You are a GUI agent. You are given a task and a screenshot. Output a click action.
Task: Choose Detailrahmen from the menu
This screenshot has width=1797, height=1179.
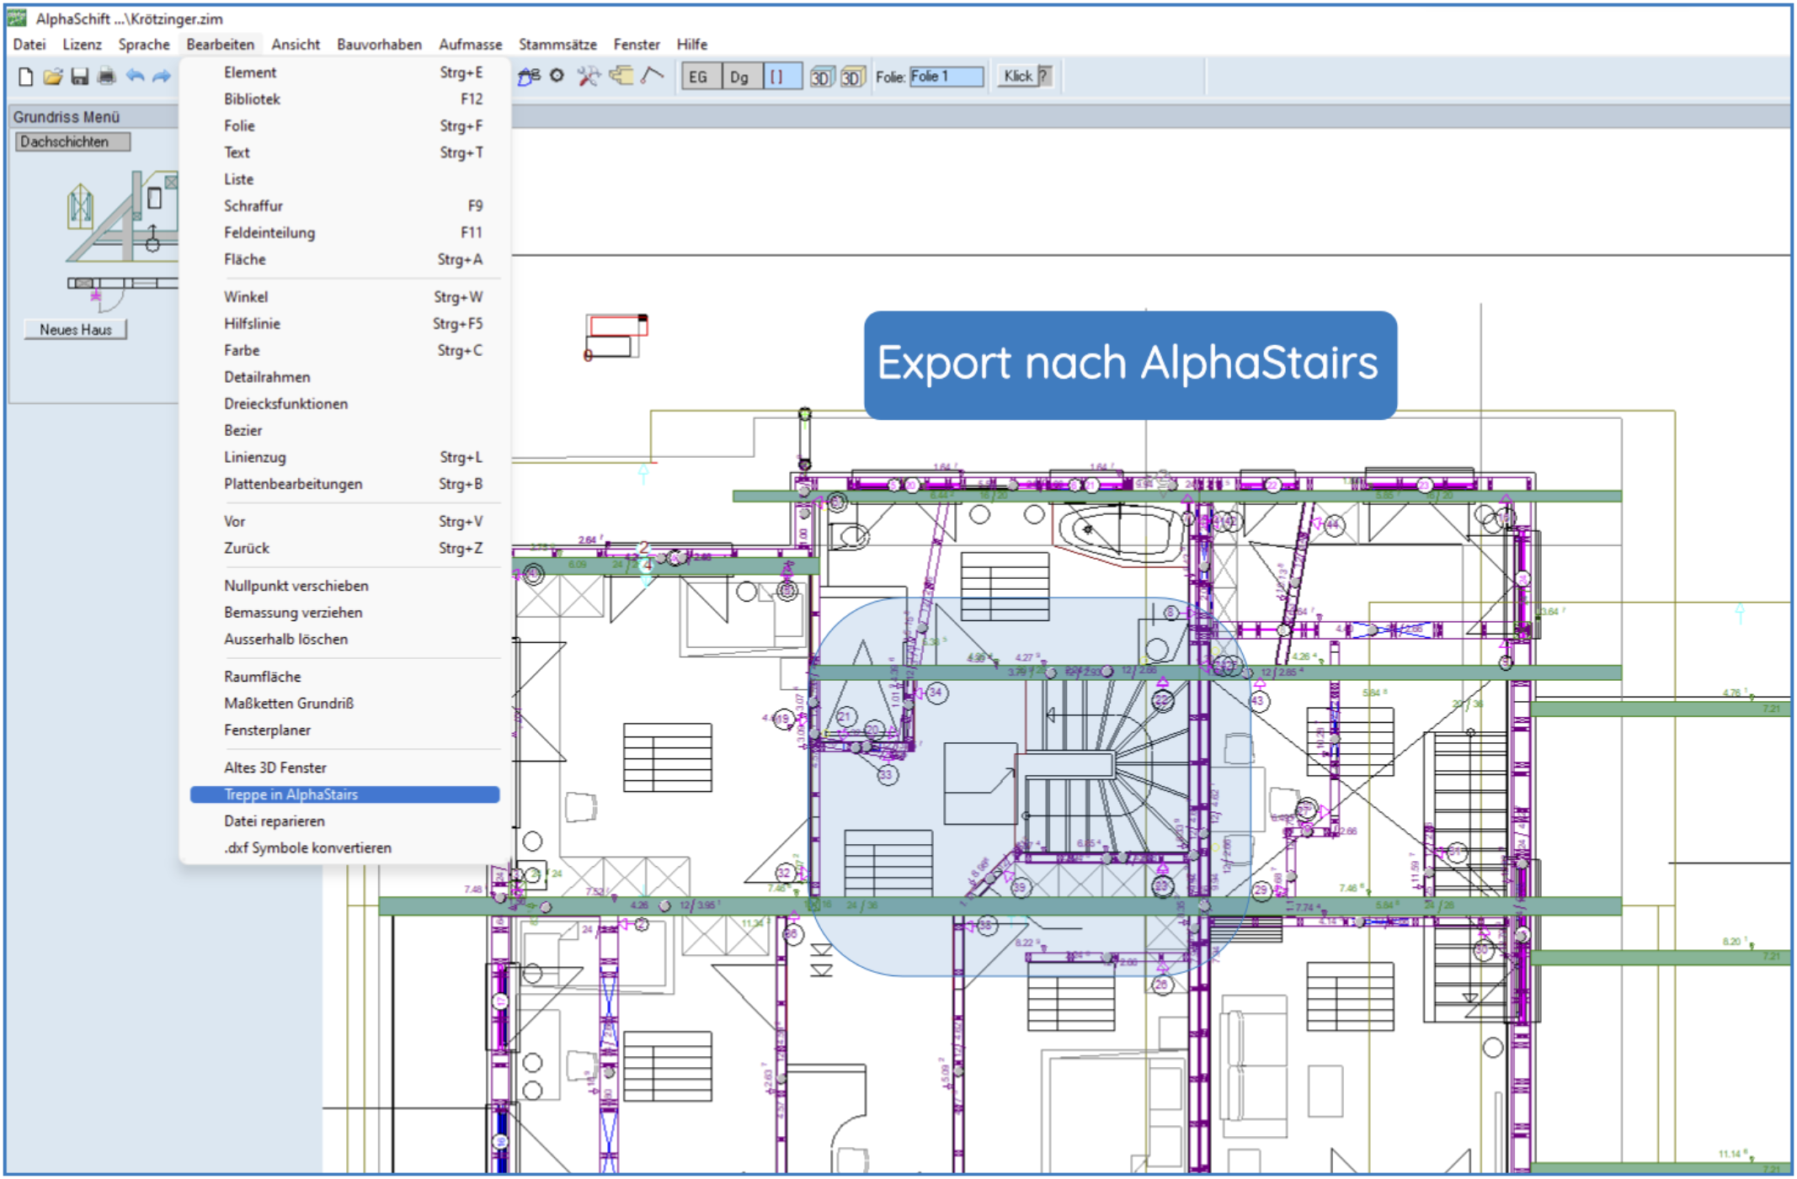[x=345, y=377]
